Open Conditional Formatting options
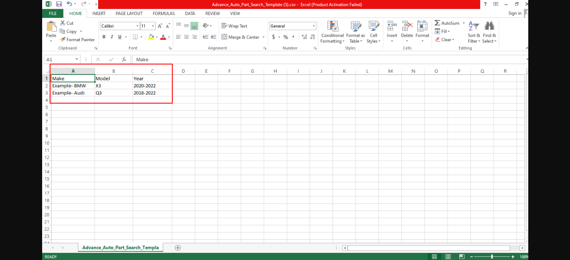 pyautogui.click(x=332, y=32)
